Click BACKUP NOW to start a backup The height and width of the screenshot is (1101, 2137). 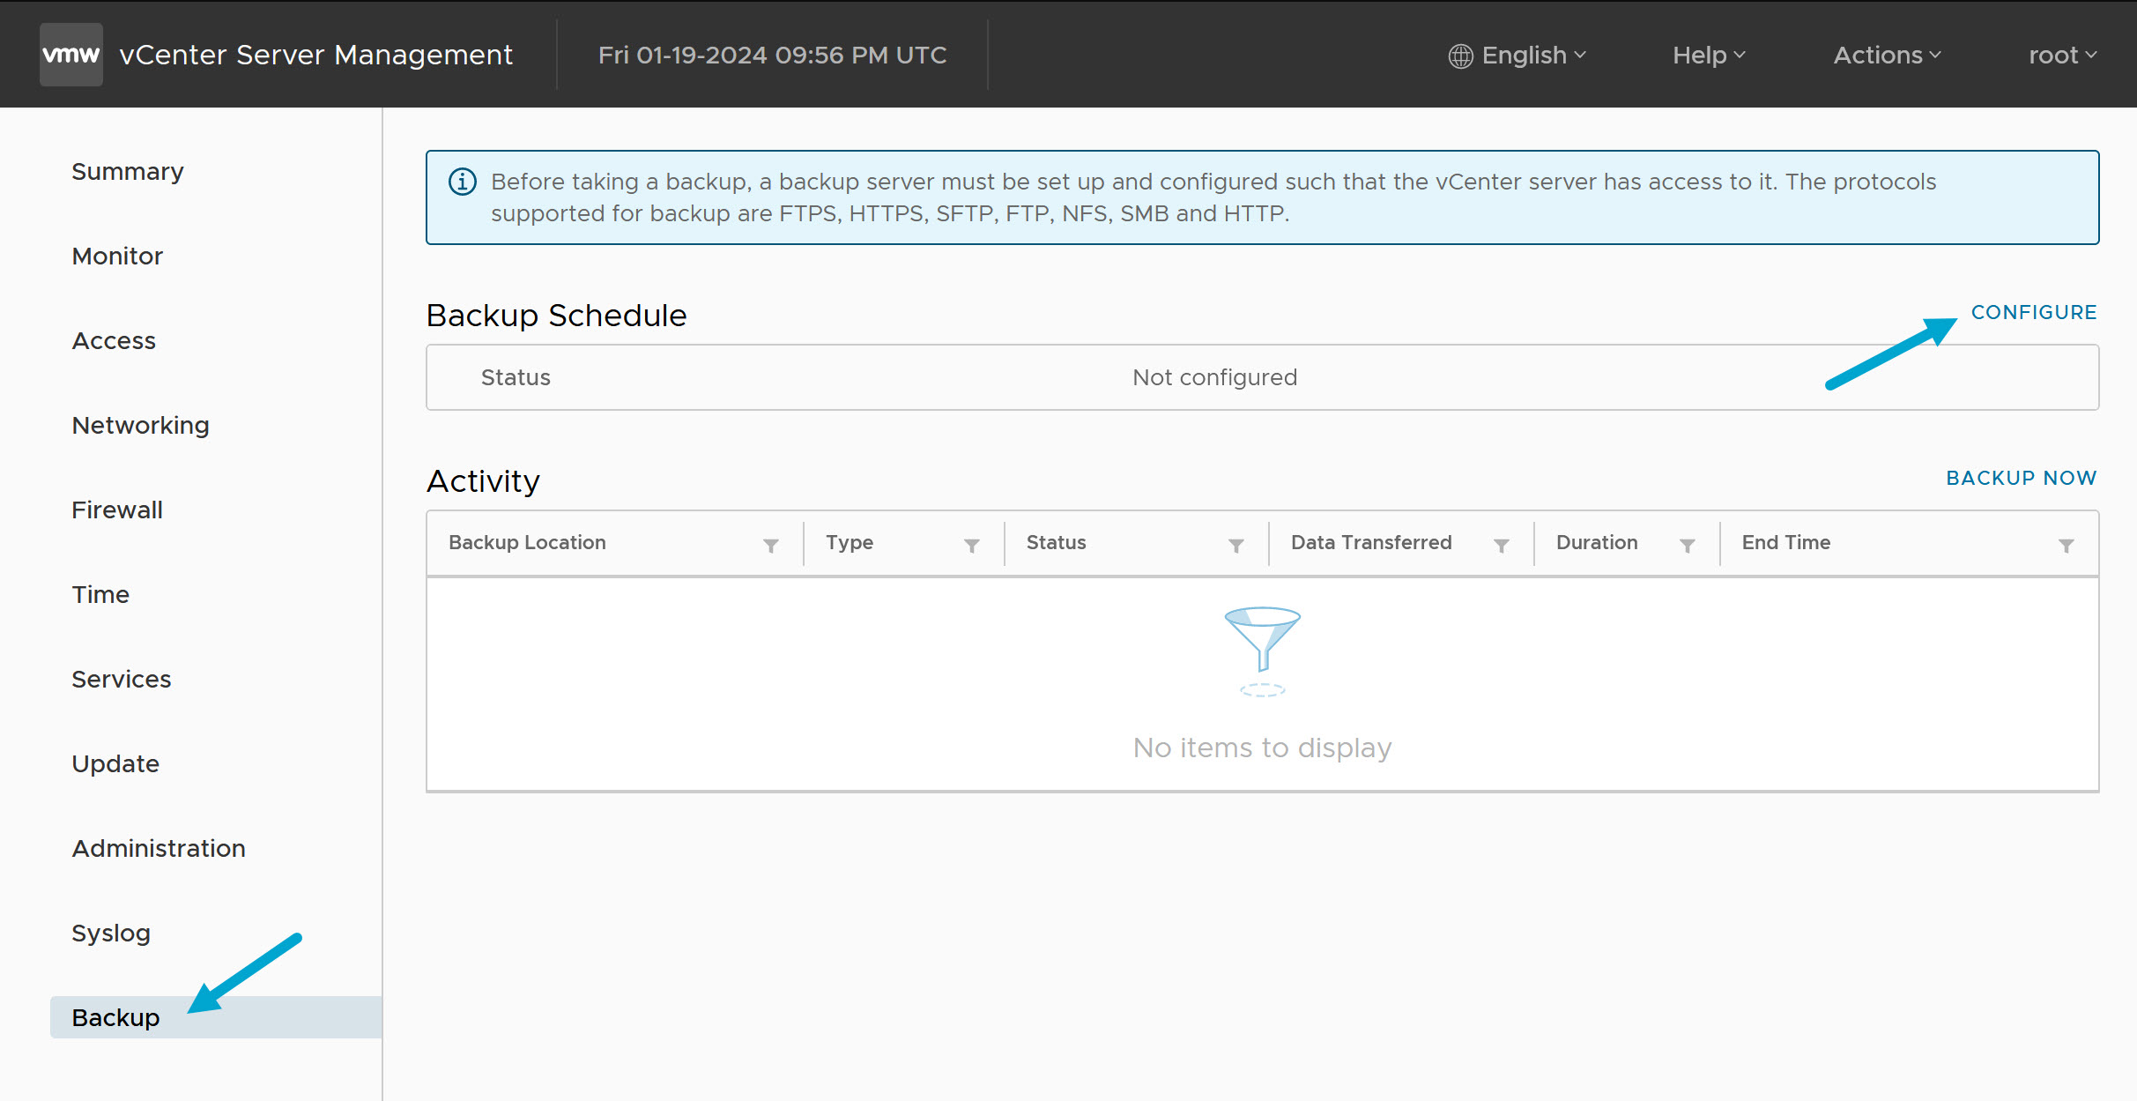[2021, 478]
